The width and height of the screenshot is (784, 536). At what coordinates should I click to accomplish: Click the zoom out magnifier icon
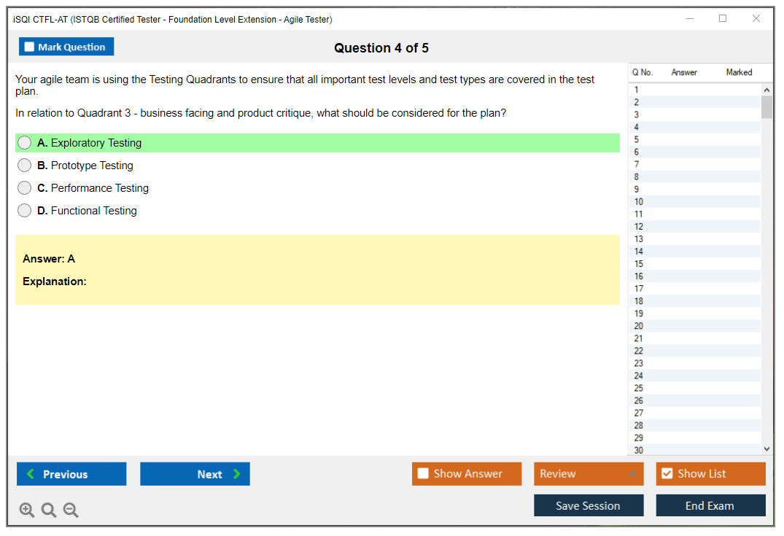tap(71, 510)
